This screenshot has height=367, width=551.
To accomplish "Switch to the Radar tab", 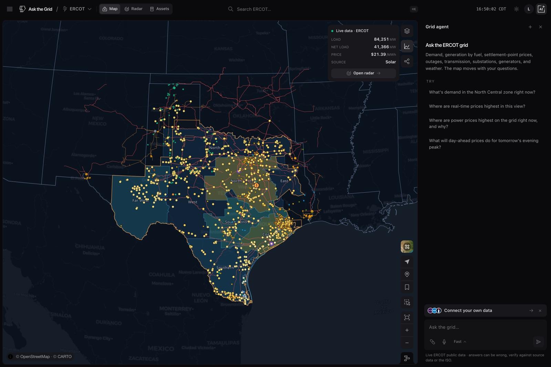I will coord(133,9).
